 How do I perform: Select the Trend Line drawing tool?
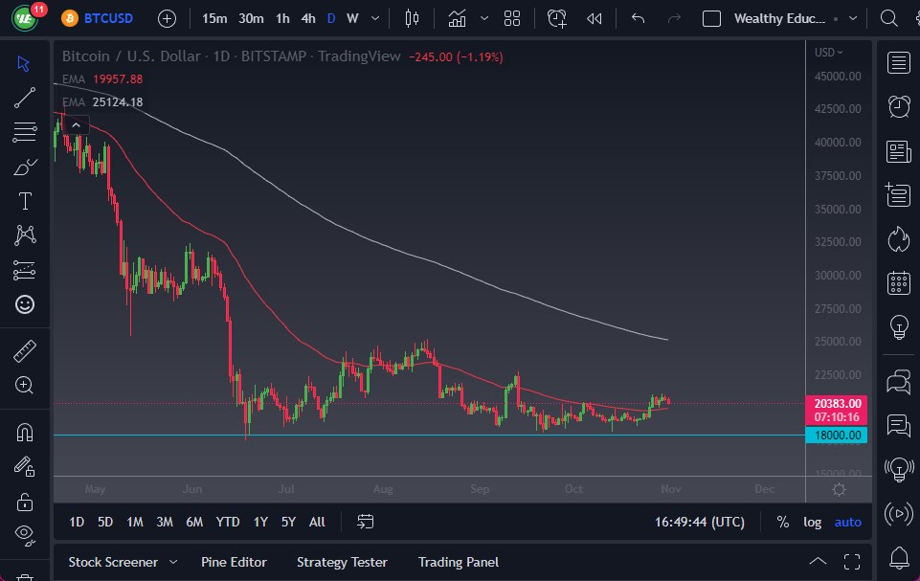[x=26, y=97]
